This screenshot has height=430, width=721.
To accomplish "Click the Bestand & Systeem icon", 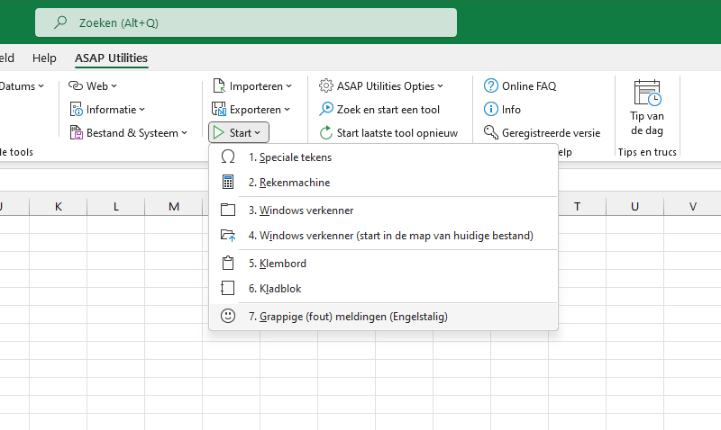I will pyautogui.click(x=76, y=132).
